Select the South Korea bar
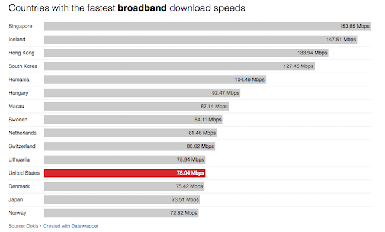The width and height of the screenshot is (385, 232). pyautogui.click(x=179, y=66)
